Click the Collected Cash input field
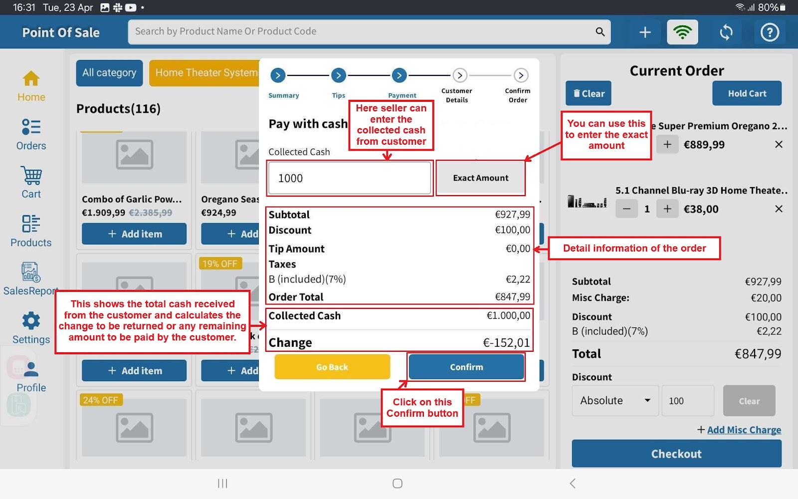Image resolution: width=798 pixels, height=499 pixels. click(349, 178)
